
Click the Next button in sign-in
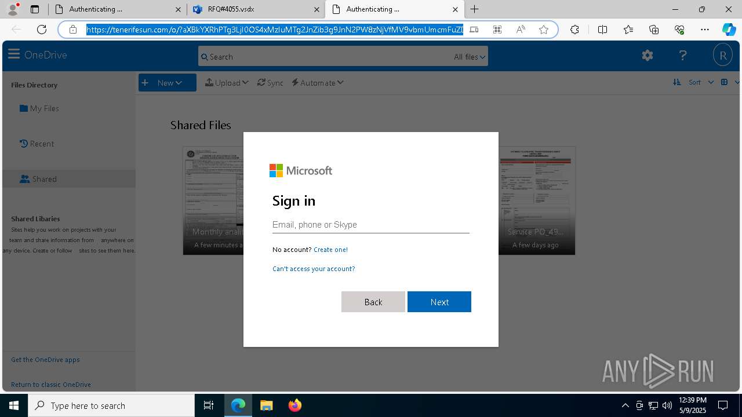coord(439,302)
